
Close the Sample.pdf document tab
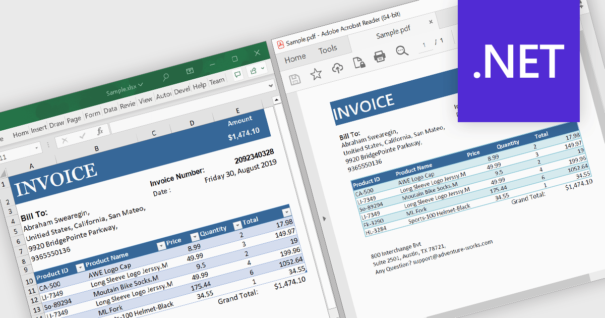431,22
